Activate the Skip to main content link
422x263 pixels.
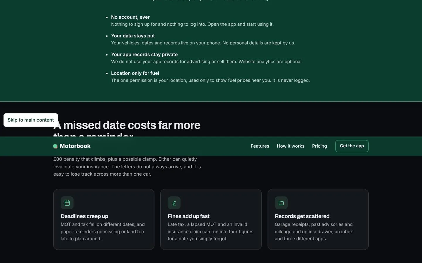(31, 120)
